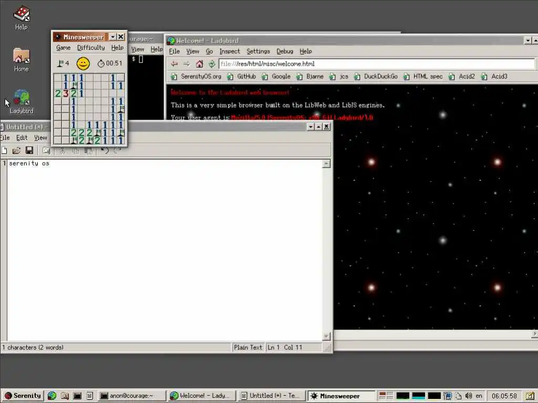The image size is (538, 403).
Task: Launch Ladybird from the desktop icon
Action: pyautogui.click(x=21, y=102)
